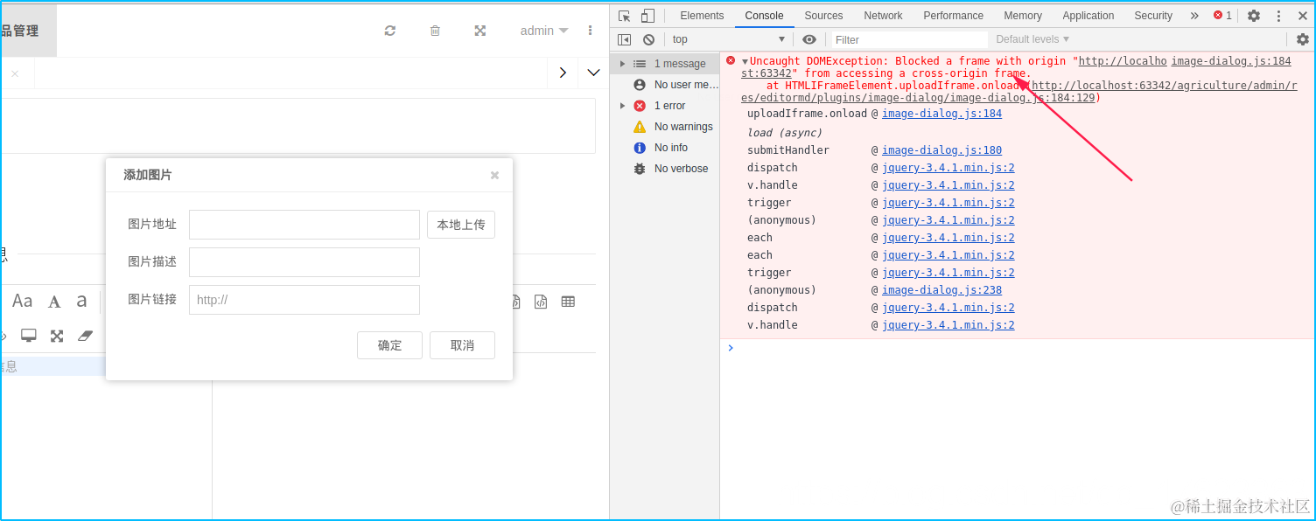Insert a table with the editor table icon
Screen dimensions: 1316x521
[x=568, y=302]
